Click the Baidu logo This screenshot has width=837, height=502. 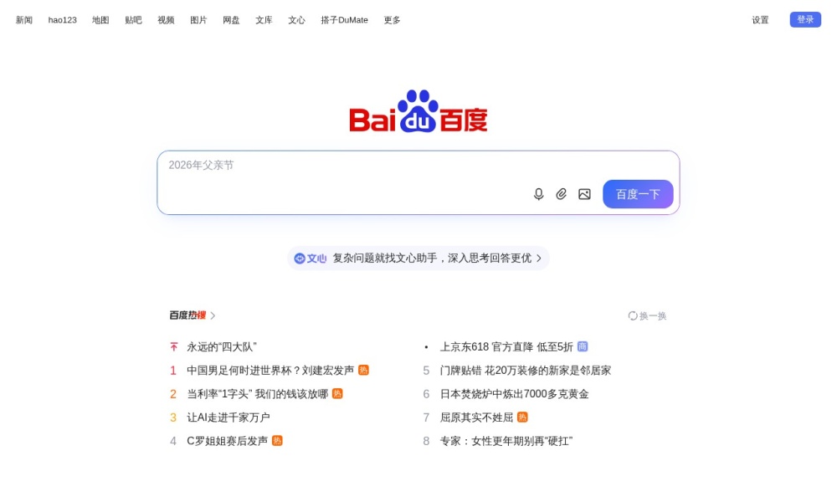(x=418, y=111)
